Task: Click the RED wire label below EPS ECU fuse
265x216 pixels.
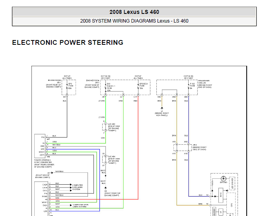Action: [x=135, y=101]
